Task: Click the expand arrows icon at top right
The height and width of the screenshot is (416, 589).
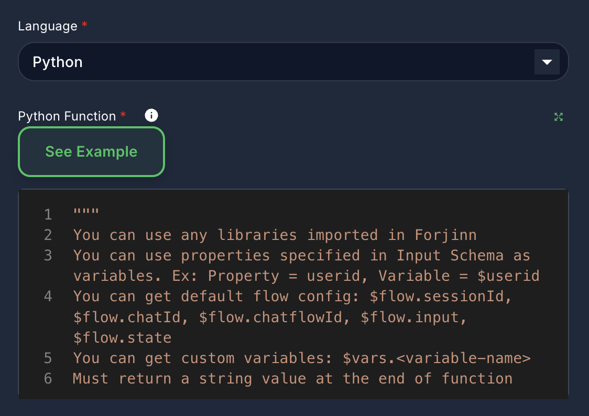Action: tap(558, 117)
